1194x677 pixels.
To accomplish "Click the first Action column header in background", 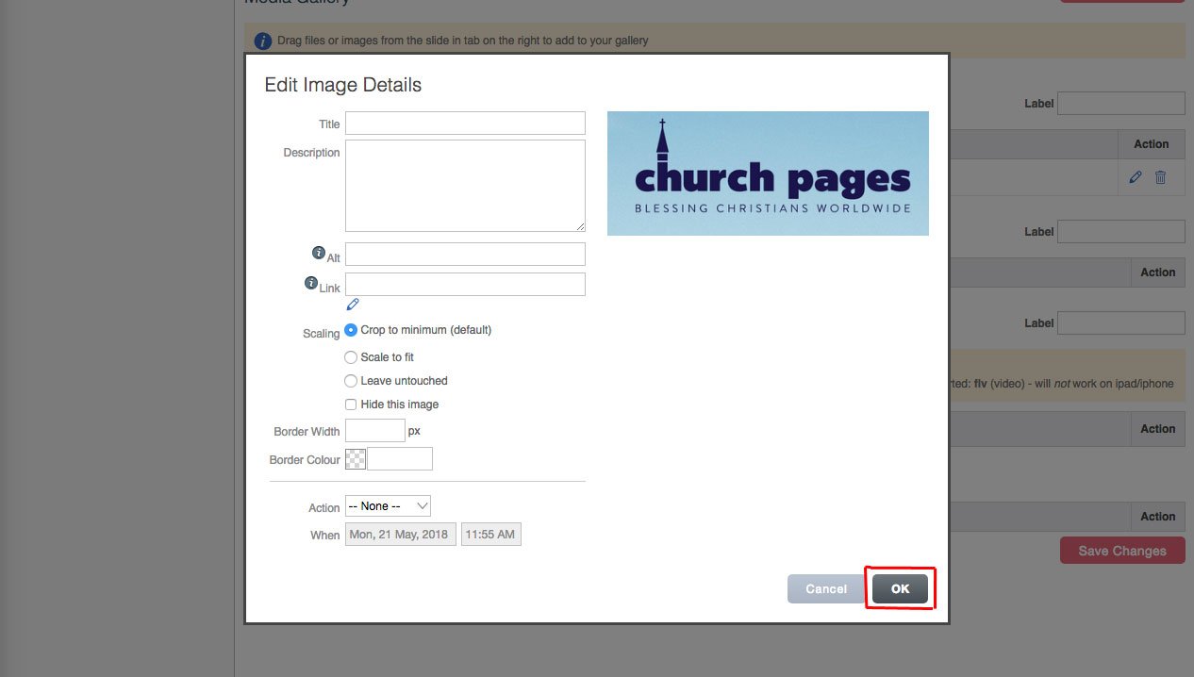I will coord(1151,144).
